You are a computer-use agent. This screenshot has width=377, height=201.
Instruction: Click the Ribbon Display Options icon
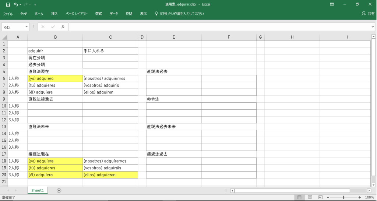pyautogui.click(x=332, y=4)
